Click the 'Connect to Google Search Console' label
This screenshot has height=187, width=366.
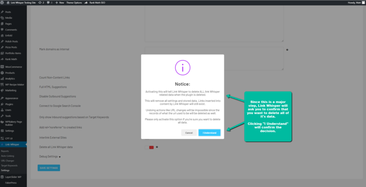coord(60,106)
